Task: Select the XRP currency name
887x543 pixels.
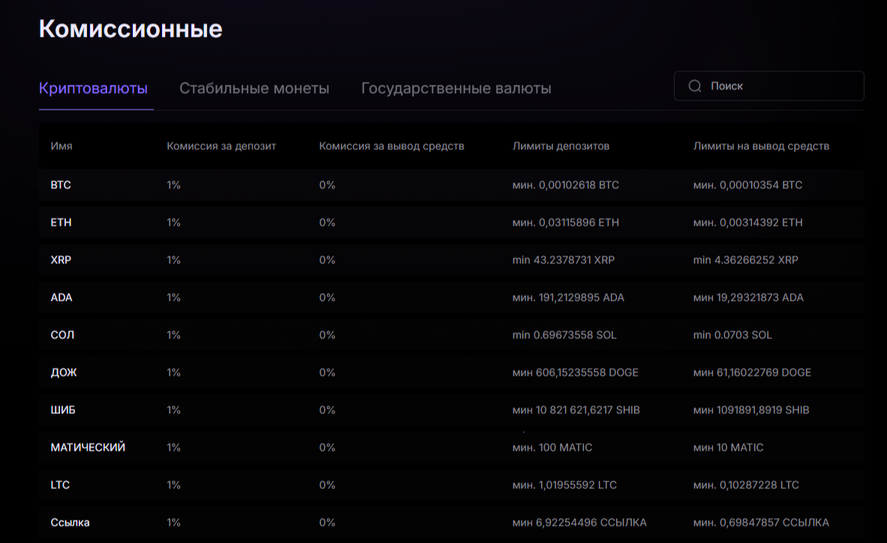Action: coord(61,259)
